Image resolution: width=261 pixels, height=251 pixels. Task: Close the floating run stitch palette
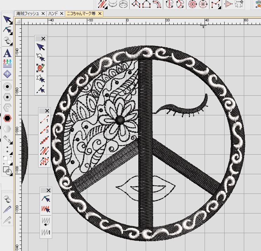click(x=47, y=111)
